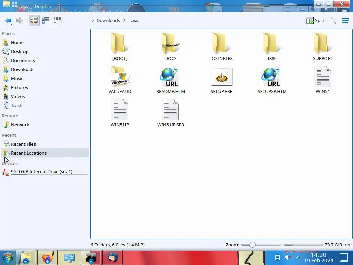
Task: Open Videos in Places panel
Action: point(45,97)
